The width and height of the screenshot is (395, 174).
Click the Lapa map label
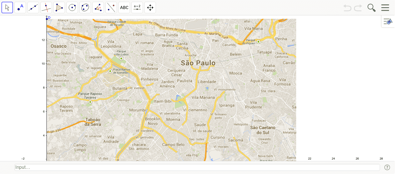(x=137, y=34)
